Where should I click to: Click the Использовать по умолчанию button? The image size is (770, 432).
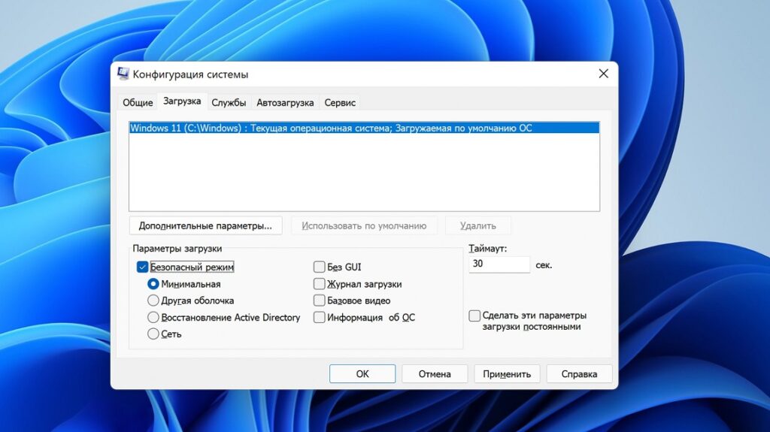click(x=364, y=226)
